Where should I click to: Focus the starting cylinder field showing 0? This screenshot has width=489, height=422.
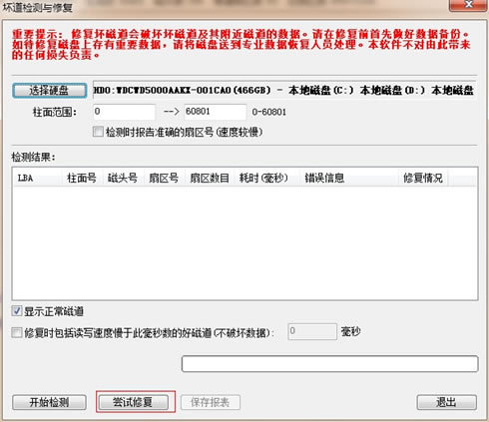(125, 112)
